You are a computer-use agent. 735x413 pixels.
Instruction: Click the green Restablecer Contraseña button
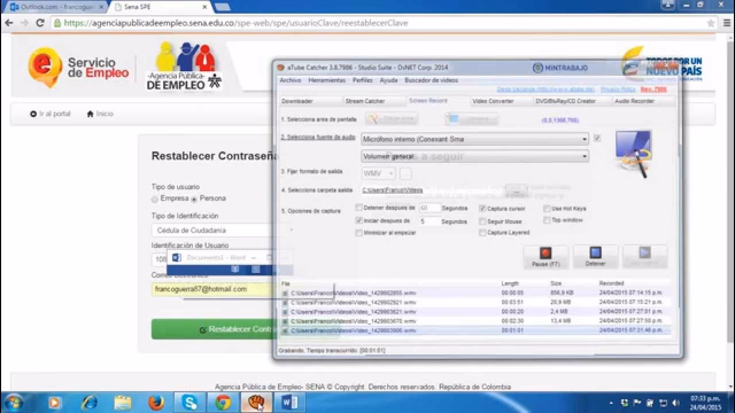[212, 329]
